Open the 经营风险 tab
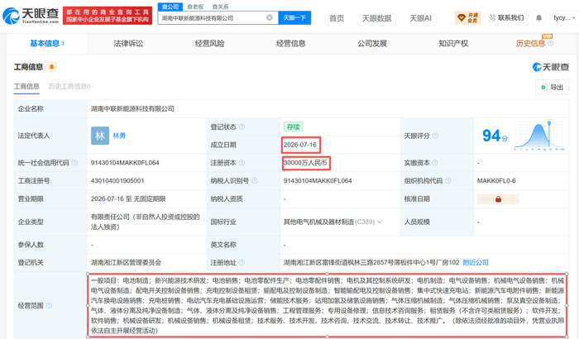The height and width of the screenshot is (339, 579). pos(209,43)
